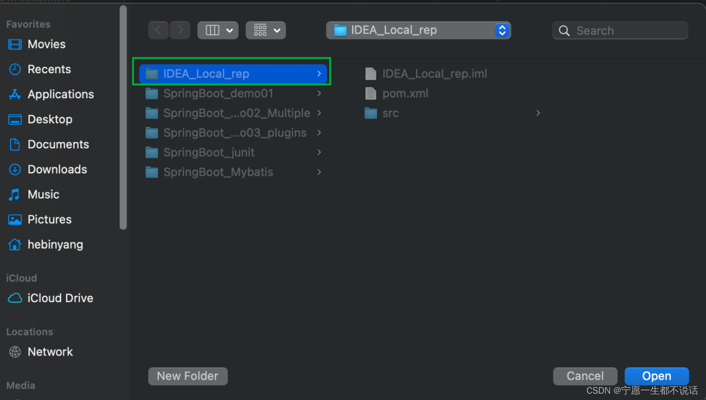Click the IDEA_Local_rep.iml file icon
Viewport: 706px width, 400px height.
pyautogui.click(x=371, y=74)
